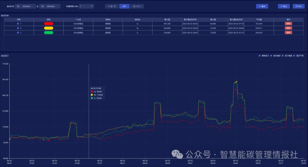Click the green minimum marker near 07:14
This screenshot has width=308, height=167.
[43, 139]
